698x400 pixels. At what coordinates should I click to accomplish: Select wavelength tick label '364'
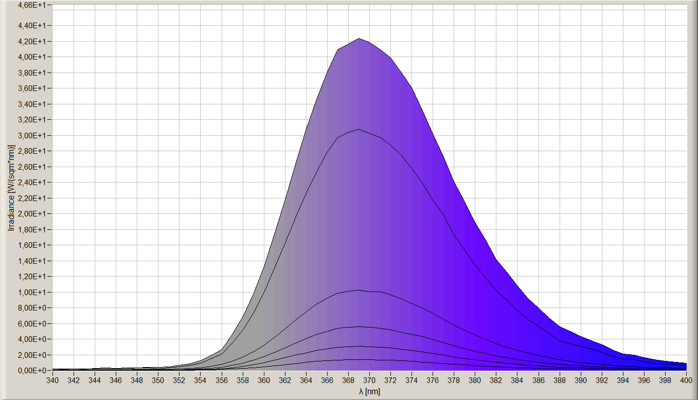coord(306,380)
